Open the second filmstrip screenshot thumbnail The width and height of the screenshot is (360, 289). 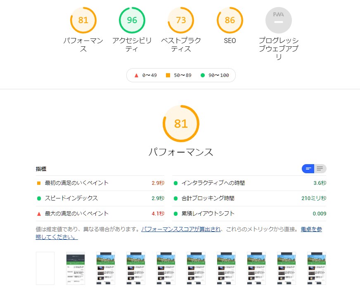click(x=76, y=268)
